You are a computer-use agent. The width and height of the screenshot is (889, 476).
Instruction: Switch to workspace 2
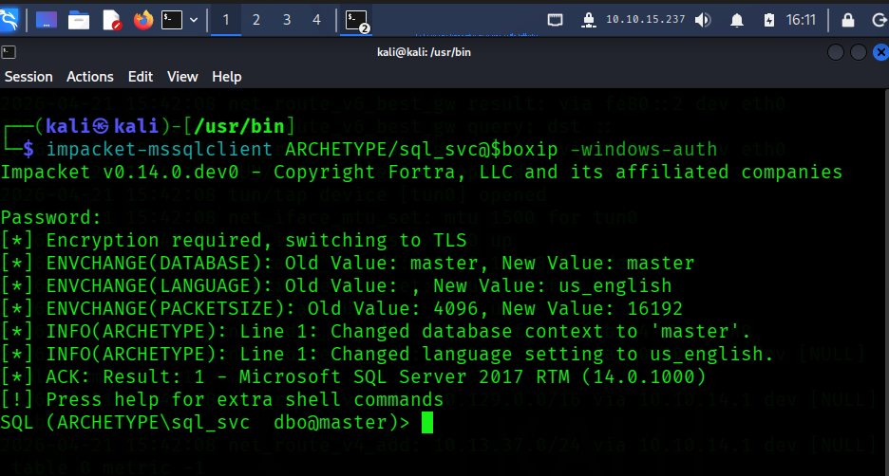[256, 20]
